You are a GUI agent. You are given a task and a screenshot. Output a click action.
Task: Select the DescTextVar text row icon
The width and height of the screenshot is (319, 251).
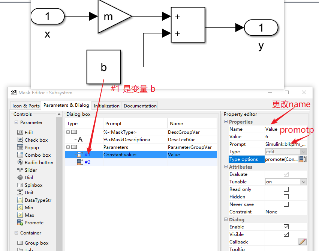pos(80,140)
